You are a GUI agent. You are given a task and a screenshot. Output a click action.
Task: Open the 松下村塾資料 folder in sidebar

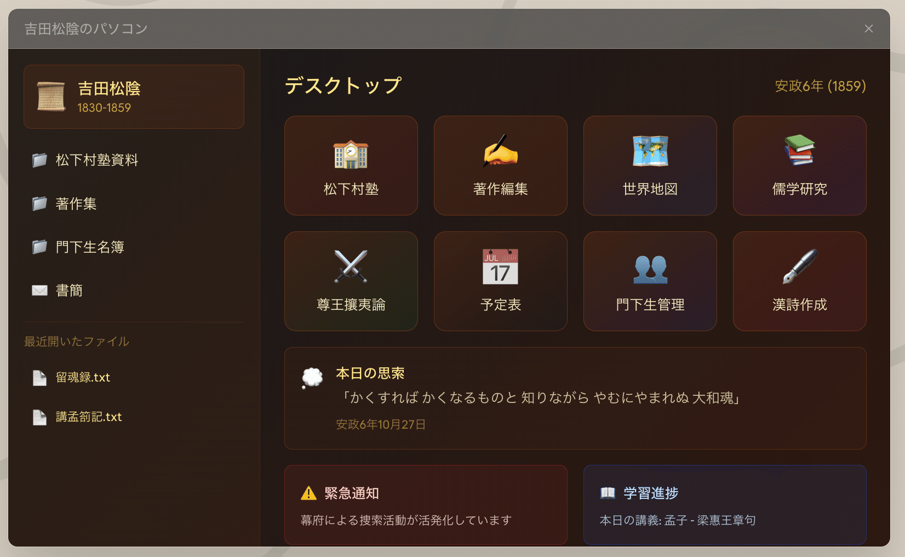pyautogui.click(x=134, y=160)
